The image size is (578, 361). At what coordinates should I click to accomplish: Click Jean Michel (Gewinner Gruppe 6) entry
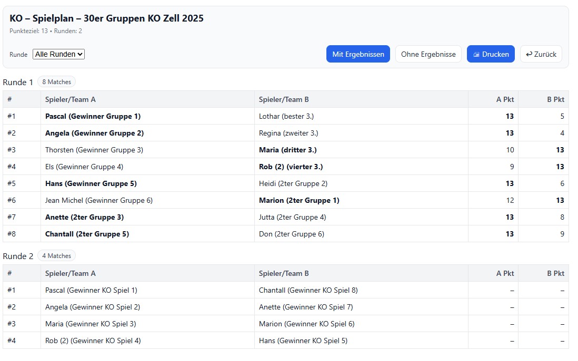click(98, 200)
